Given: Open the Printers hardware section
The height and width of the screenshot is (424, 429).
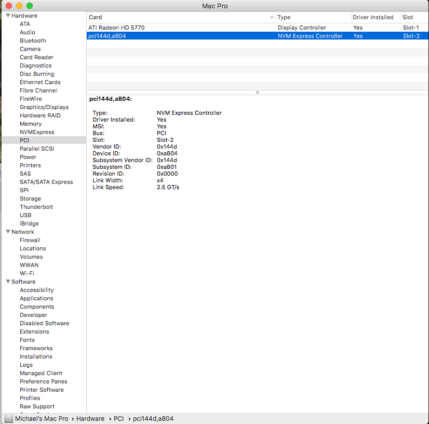Looking at the screenshot, I should 30,165.
